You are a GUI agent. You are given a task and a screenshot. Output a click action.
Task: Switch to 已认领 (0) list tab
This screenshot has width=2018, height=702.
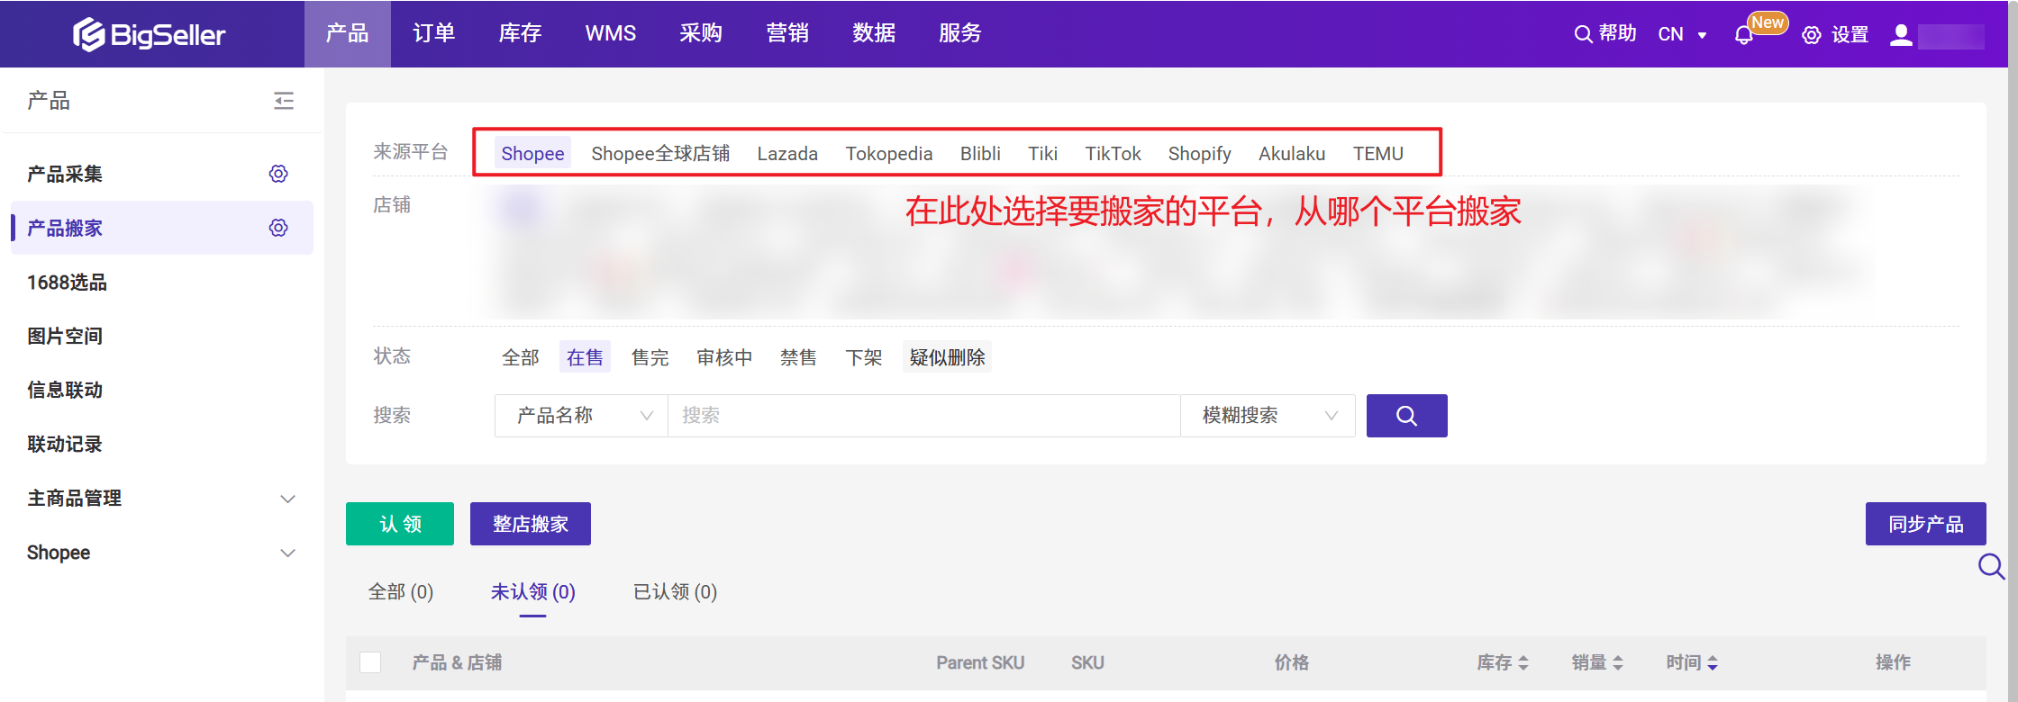click(675, 591)
